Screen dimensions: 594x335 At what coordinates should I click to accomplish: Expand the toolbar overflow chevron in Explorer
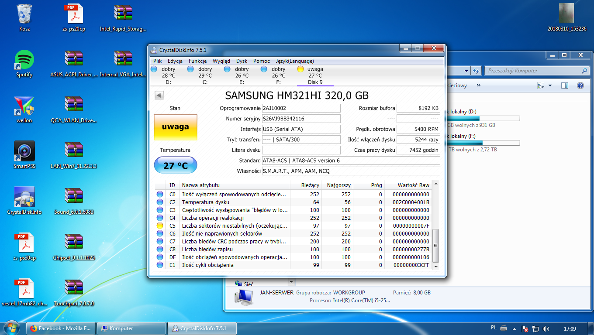[x=479, y=85]
